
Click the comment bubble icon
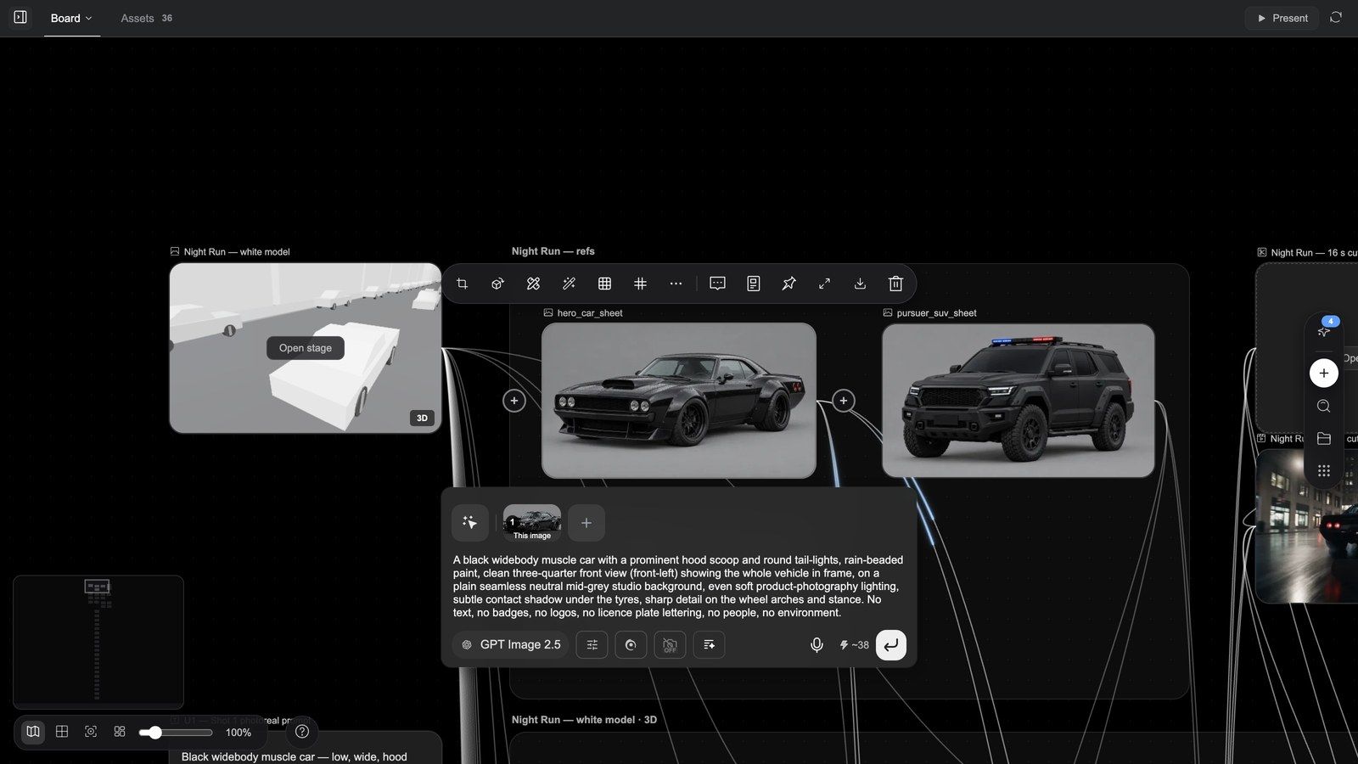717,284
